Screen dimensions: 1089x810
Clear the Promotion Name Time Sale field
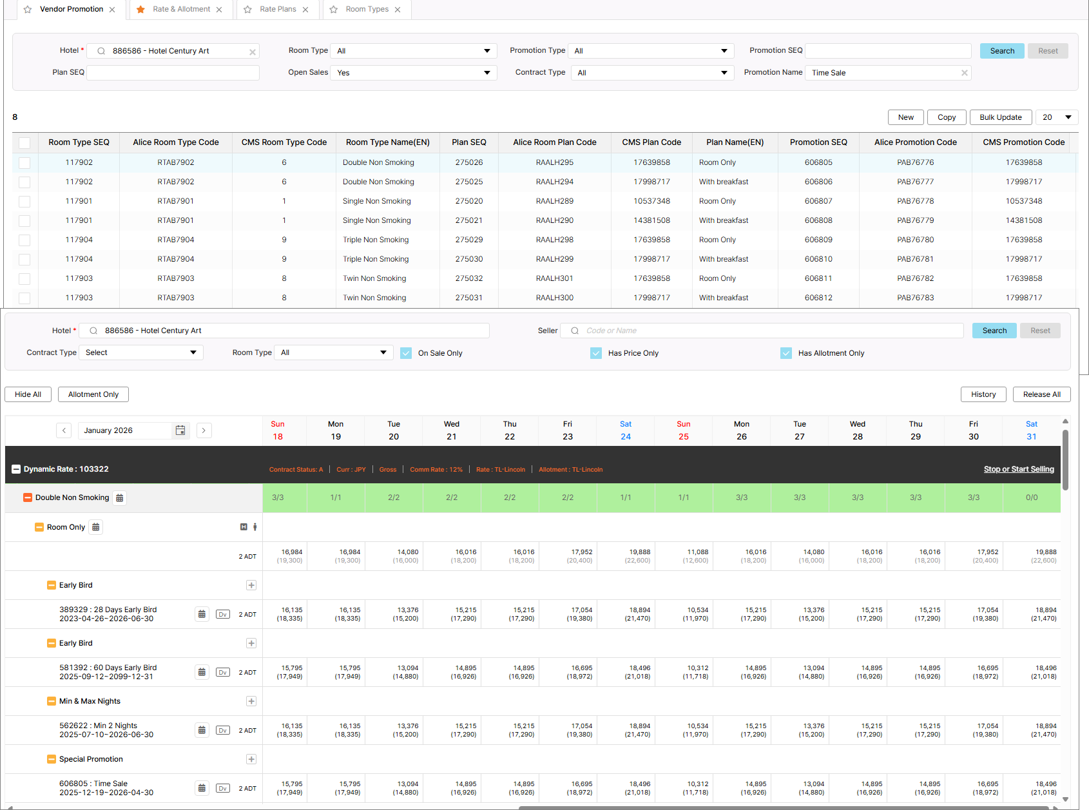(x=964, y=73)
